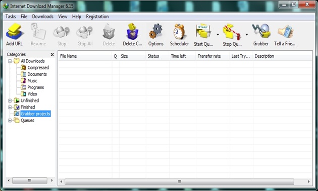Click the Add URL toolbar icon

pyautogui.click(x=15, y=32)
